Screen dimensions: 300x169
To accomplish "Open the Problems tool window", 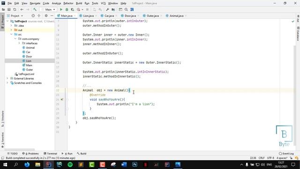I will point(30,154).
